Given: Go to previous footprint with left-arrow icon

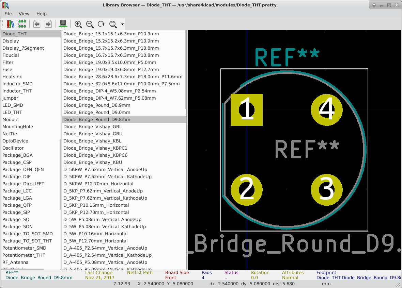Looking at the screenshot, I should [36, 24].
